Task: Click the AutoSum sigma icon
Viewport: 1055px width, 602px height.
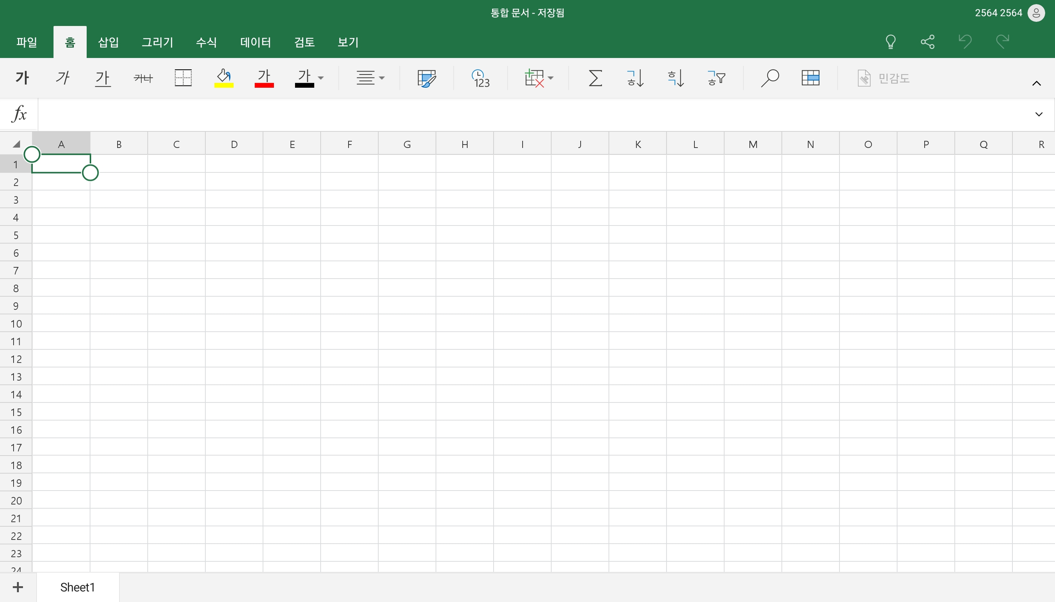Action: point(595,78)
